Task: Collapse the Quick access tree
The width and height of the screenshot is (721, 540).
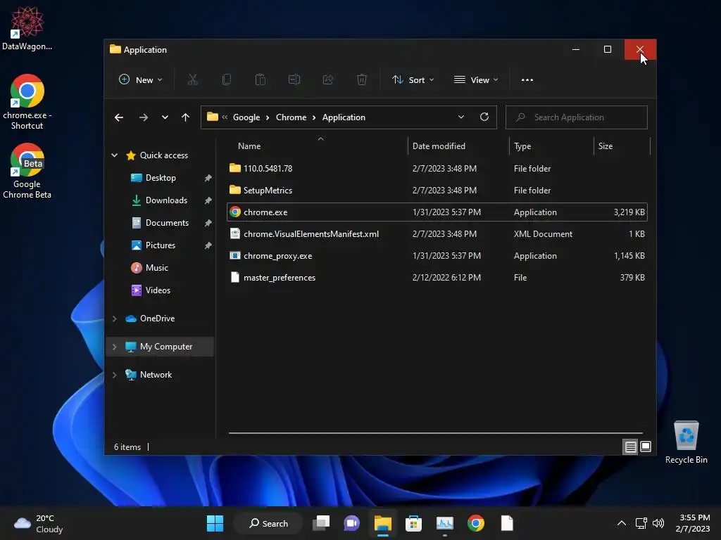Action: point(115,155)
